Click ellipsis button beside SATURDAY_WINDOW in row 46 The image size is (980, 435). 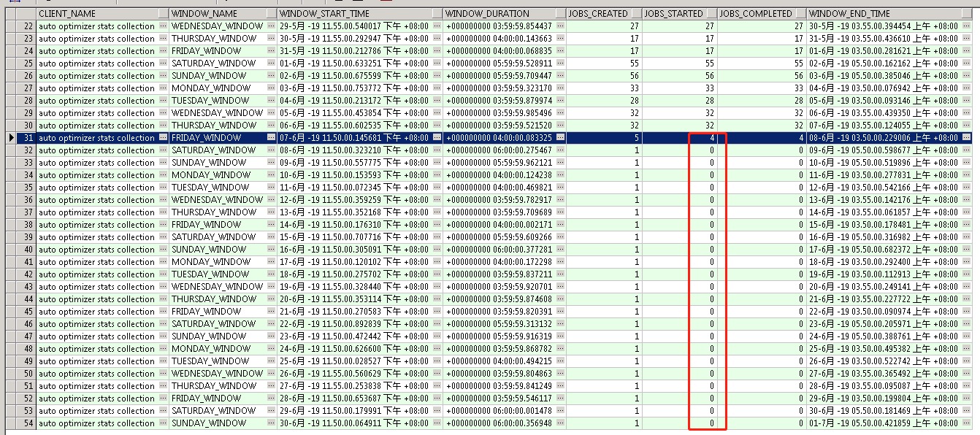(271, 324)
